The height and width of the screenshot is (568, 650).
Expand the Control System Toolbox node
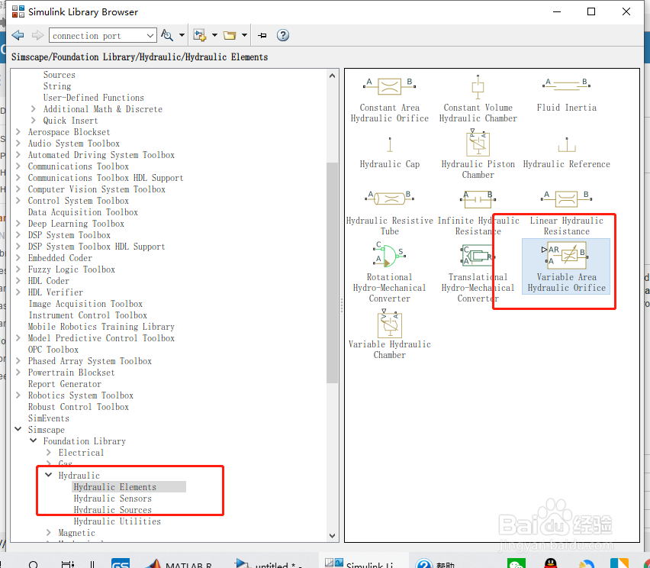click(x=18, y=200)
